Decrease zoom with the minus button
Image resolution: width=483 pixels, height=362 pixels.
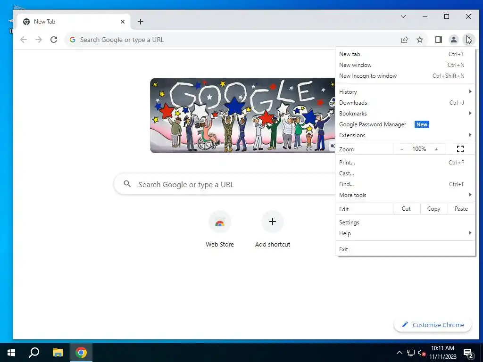click(402, 149)
